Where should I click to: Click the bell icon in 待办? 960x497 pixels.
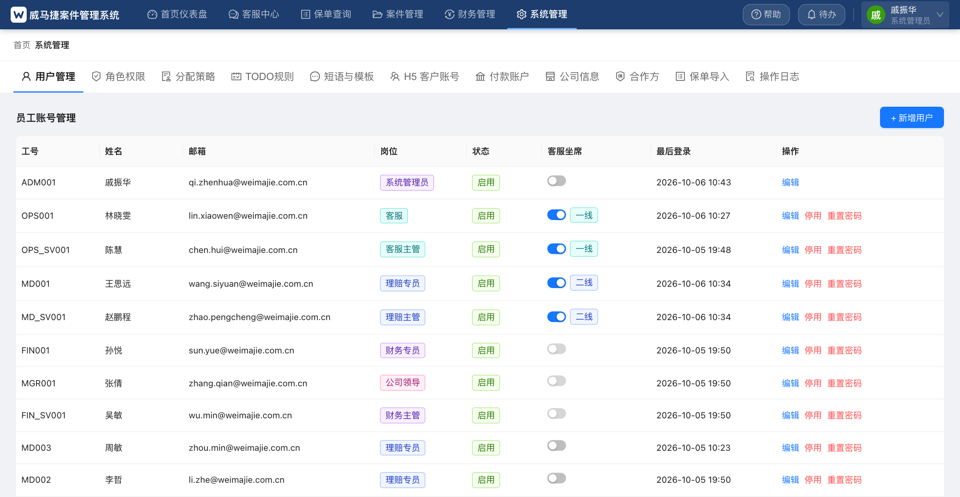click(x=812, y=15)
